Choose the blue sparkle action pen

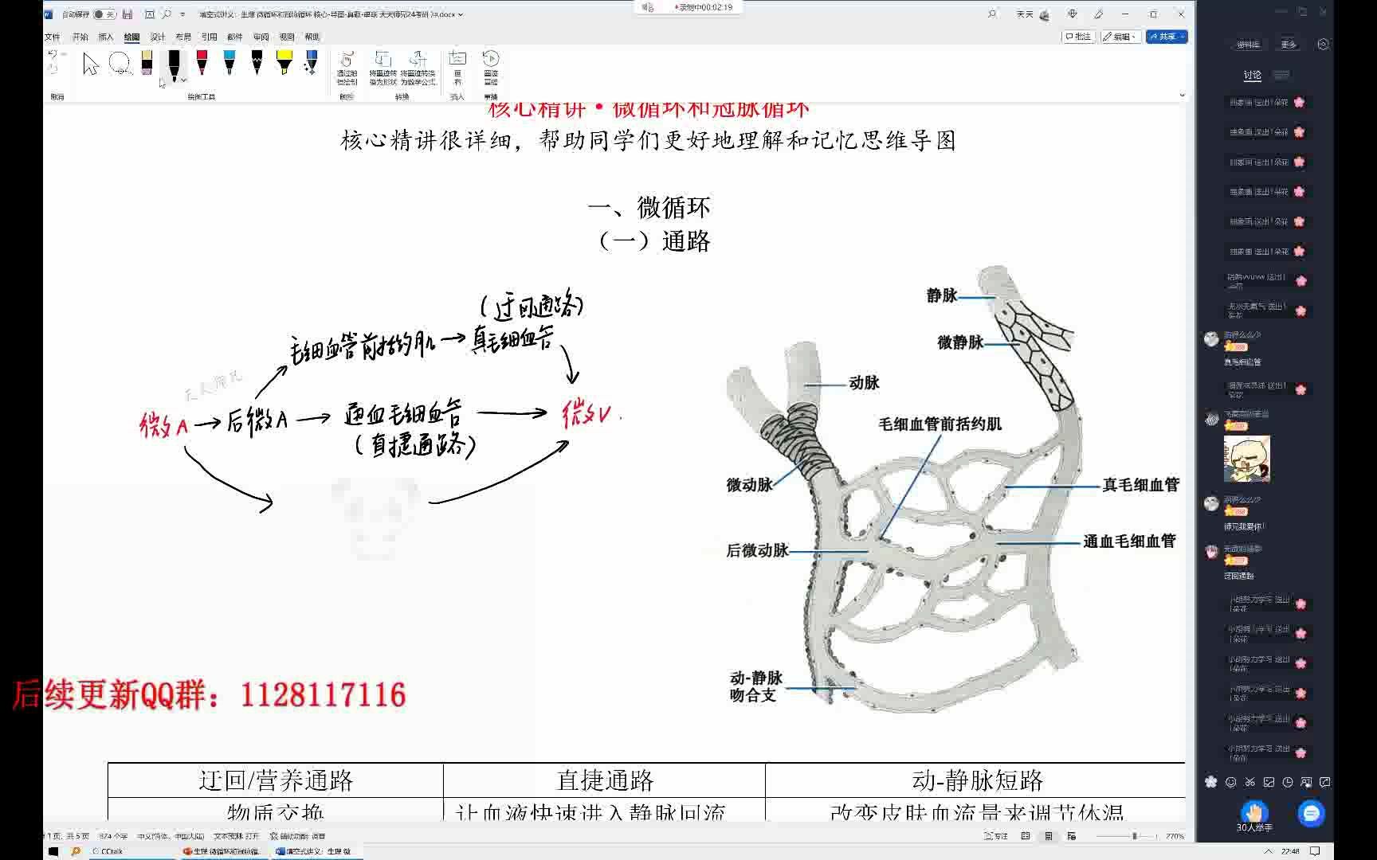pyautogui.click(x=312, y=64)
